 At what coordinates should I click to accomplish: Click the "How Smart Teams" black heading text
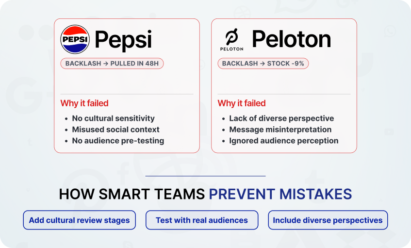click(132, 195)
